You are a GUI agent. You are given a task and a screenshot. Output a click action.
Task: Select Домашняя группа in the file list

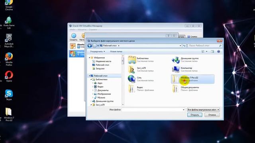(192, 60)
